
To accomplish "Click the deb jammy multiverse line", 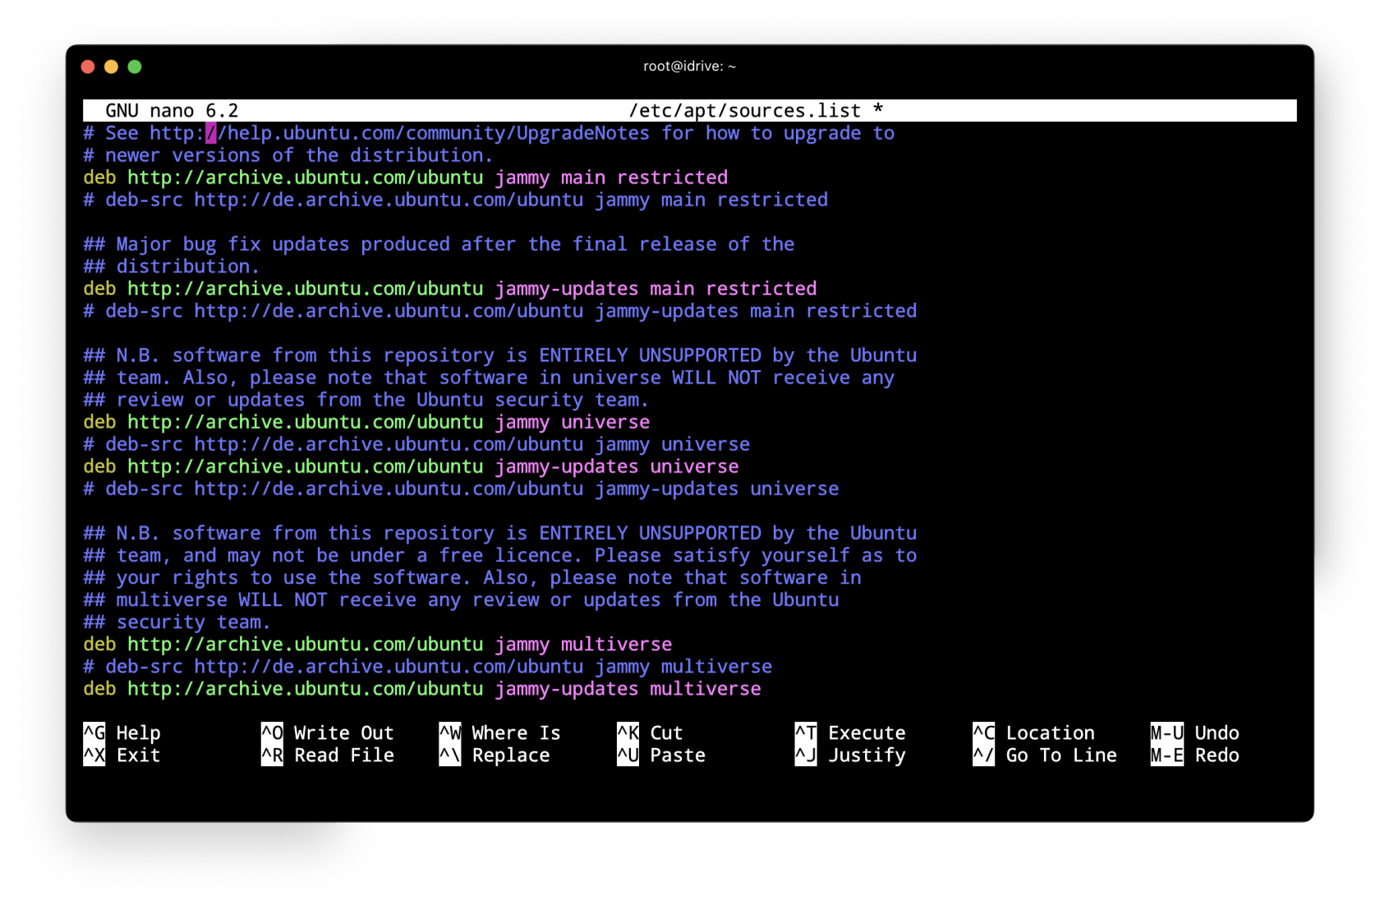I will [x=377, y=644].
